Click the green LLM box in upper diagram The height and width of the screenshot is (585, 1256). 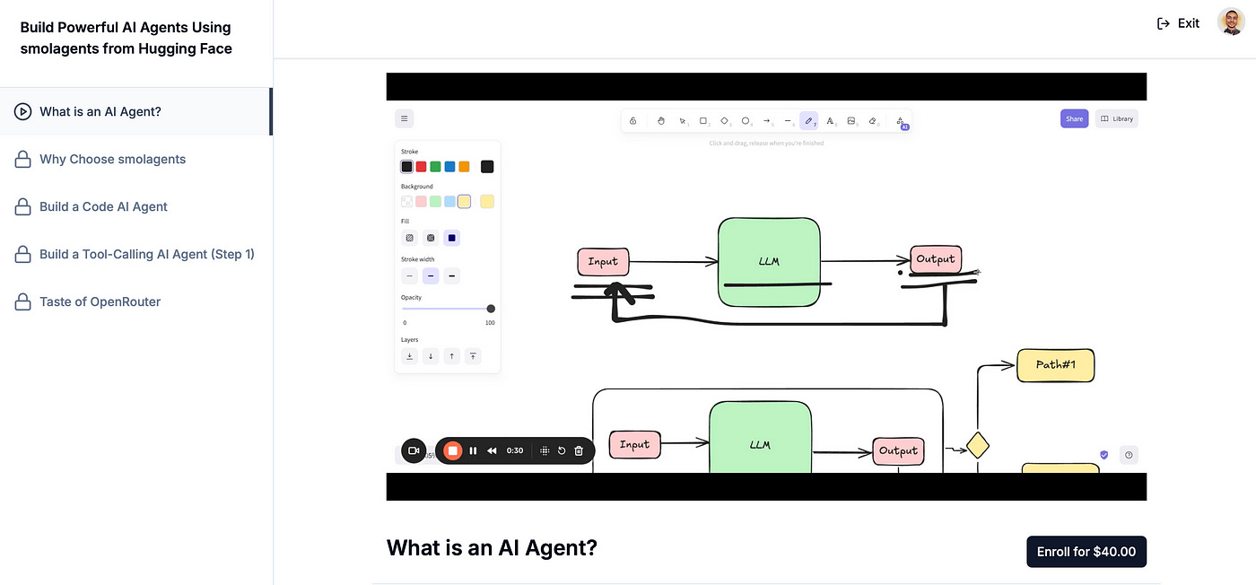click(769, 261)
